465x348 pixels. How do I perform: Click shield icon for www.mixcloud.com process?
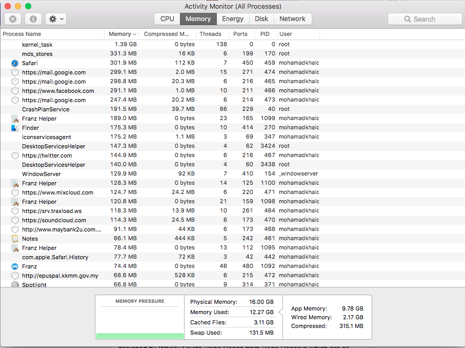point(15,192)
